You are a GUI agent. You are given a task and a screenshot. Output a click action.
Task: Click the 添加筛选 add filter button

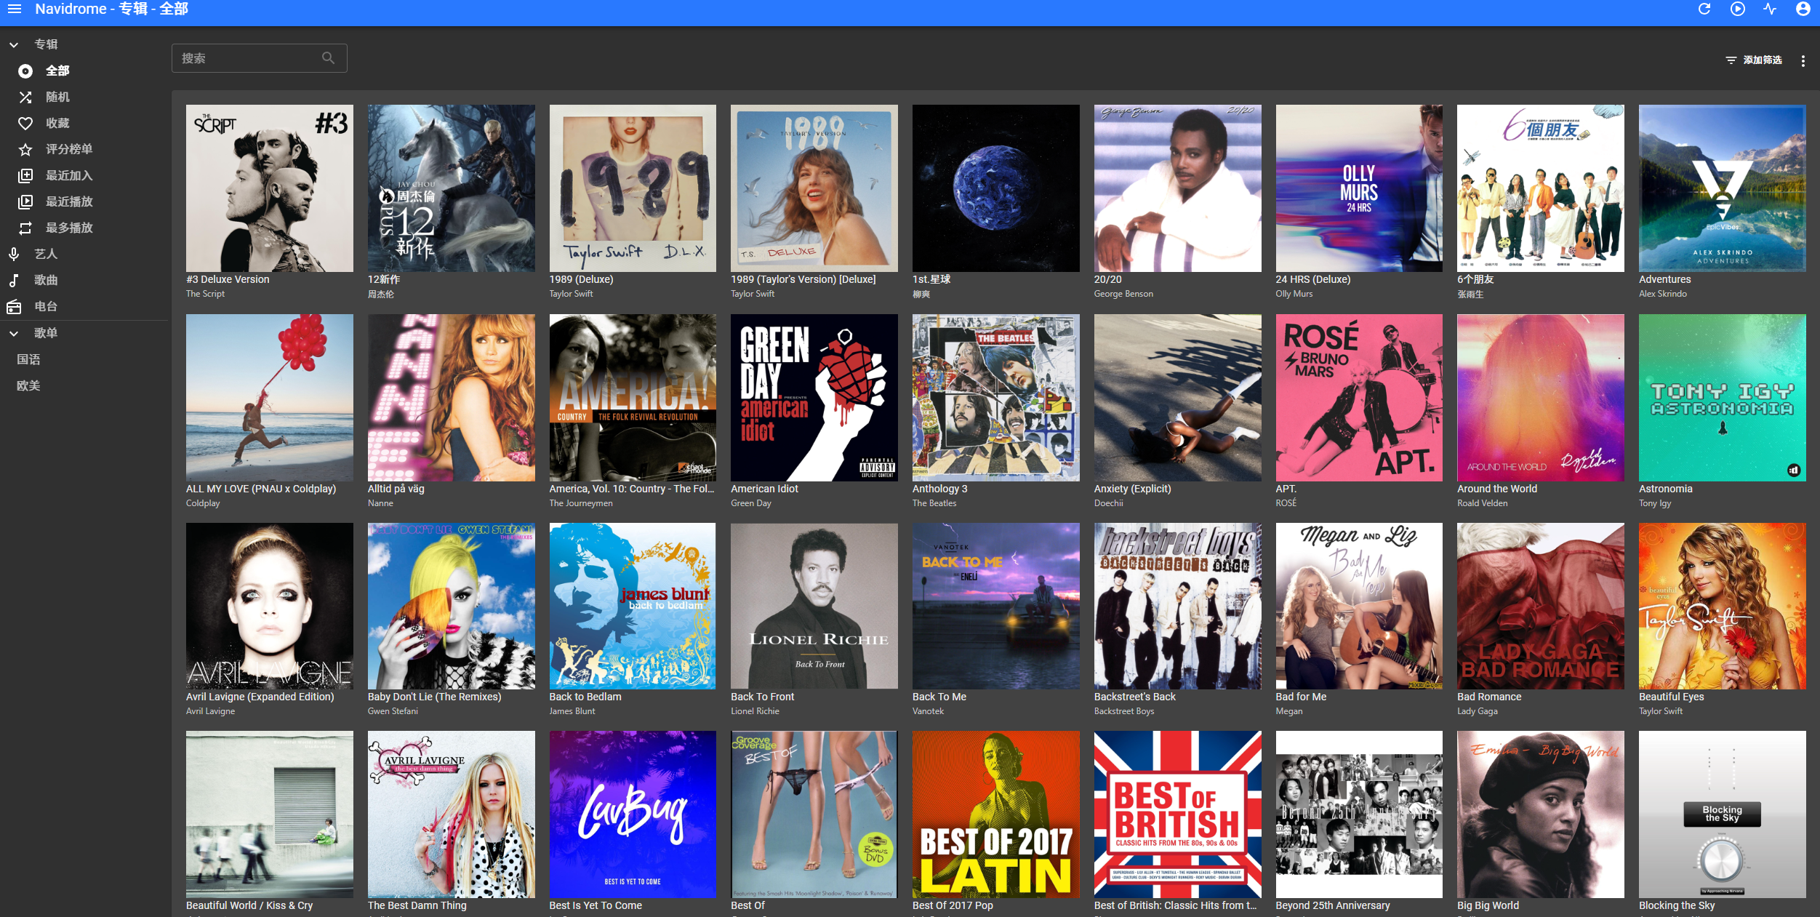coord(1754,60)
